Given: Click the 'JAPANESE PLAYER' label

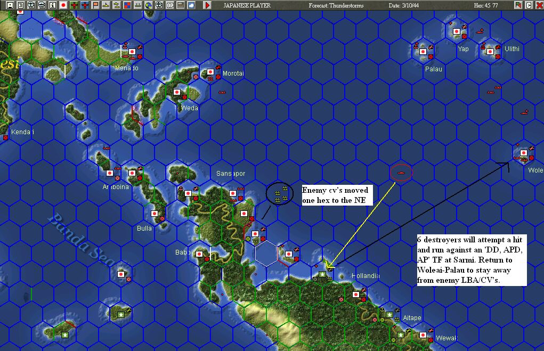Looking at the screenshot, I should 247,5.
